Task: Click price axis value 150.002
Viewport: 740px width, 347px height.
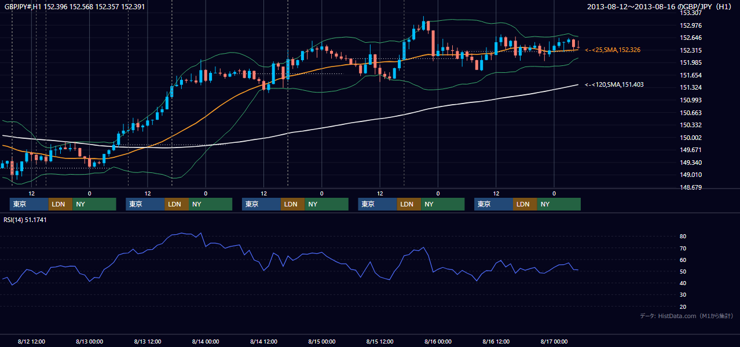Action: (691, 138)
